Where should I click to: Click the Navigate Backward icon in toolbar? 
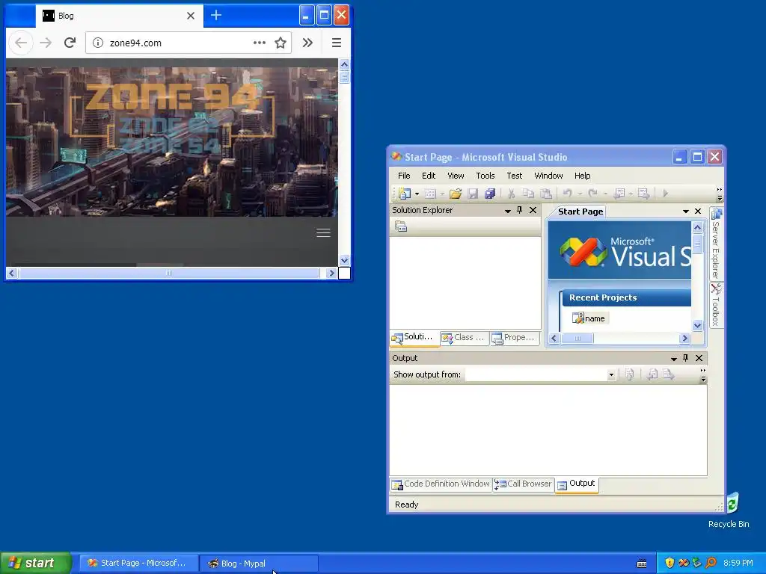tap(619, 194)
